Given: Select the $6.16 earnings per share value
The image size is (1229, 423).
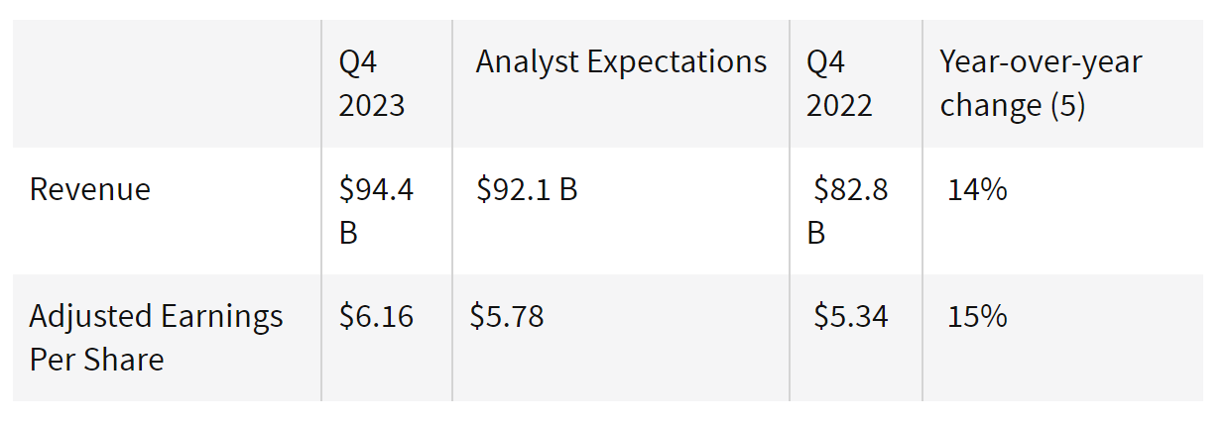Looking at the screenshot, I should [x=376, y=316].
